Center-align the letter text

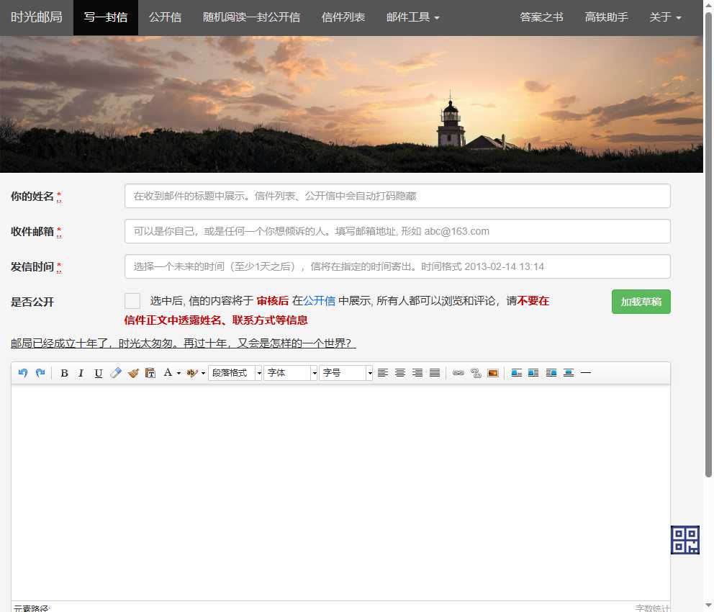(x=400, y=373)
